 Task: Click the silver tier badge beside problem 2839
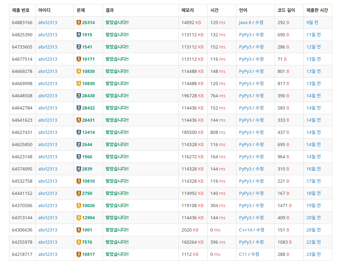click(x=79, y=169)
